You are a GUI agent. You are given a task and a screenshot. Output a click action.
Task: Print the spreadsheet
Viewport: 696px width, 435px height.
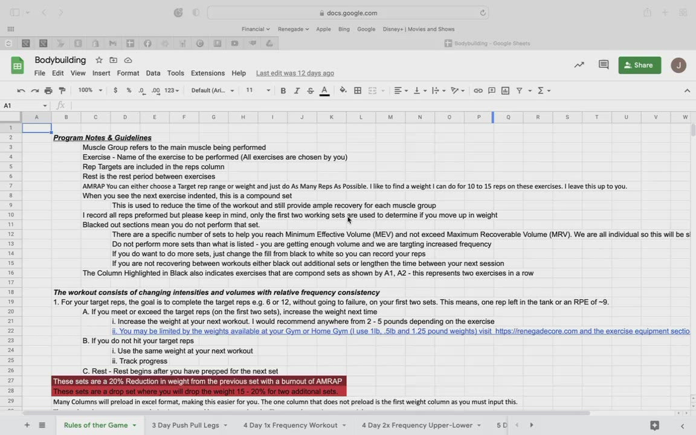tap(48, 91)
